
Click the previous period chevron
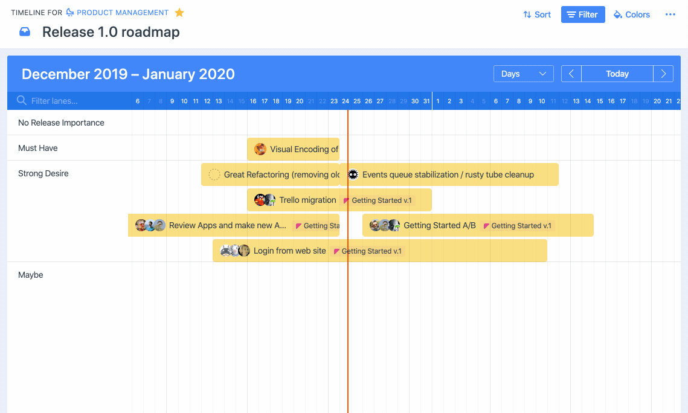coord(570,73)
